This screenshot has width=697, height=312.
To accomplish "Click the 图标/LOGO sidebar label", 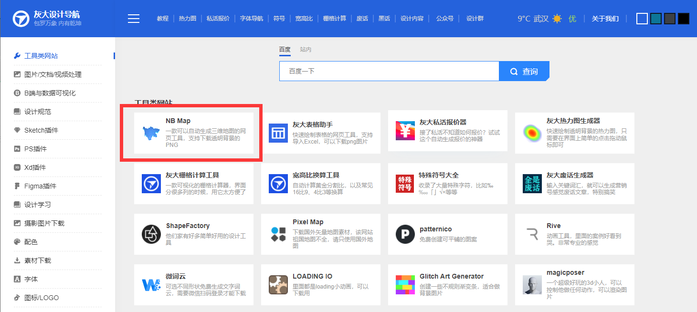I will click(x=42, y=298).
